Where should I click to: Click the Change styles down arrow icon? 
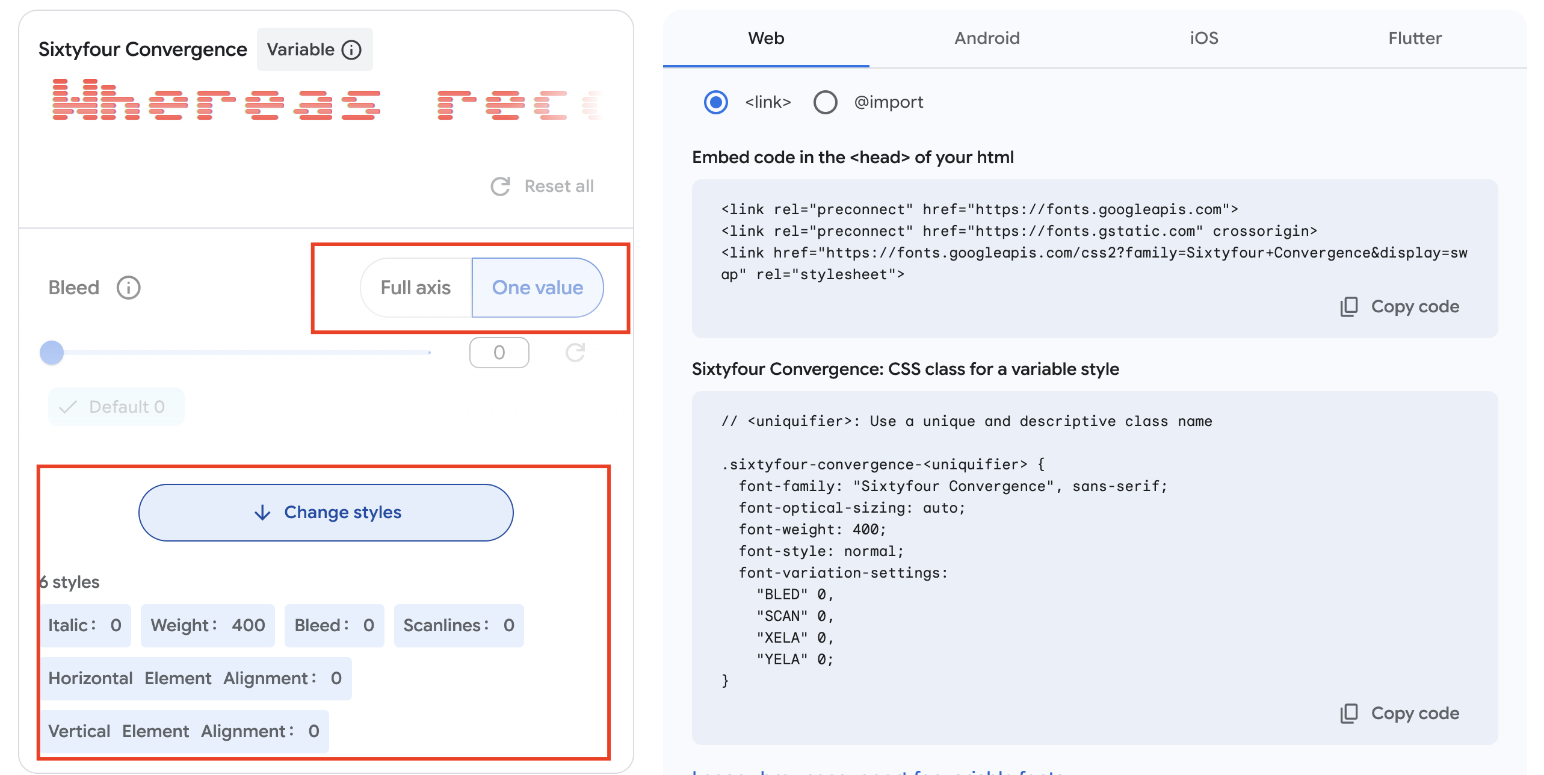tap(262, 513)
